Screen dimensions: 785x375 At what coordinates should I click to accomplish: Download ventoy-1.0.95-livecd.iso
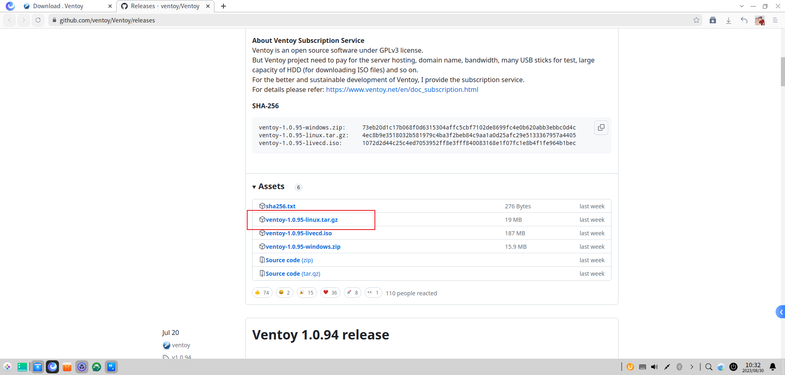click(x=299, y=233)
